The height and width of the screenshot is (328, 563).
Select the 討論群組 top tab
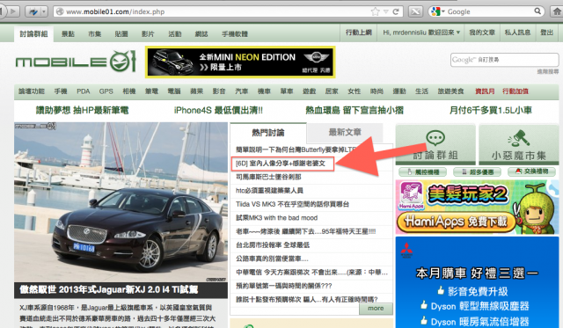point(33,33)
